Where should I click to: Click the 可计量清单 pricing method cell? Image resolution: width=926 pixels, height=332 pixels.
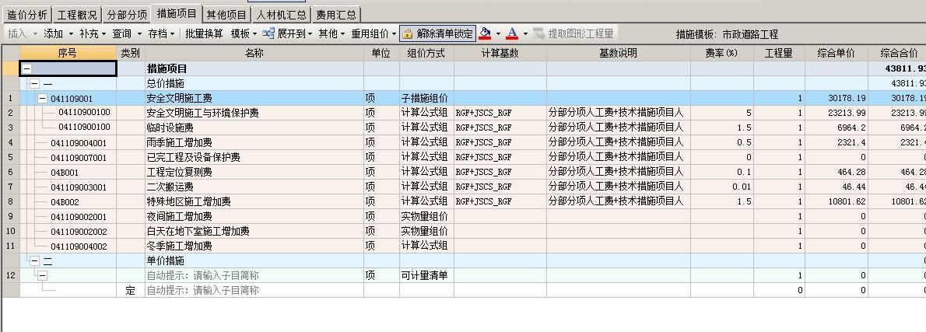426,275
